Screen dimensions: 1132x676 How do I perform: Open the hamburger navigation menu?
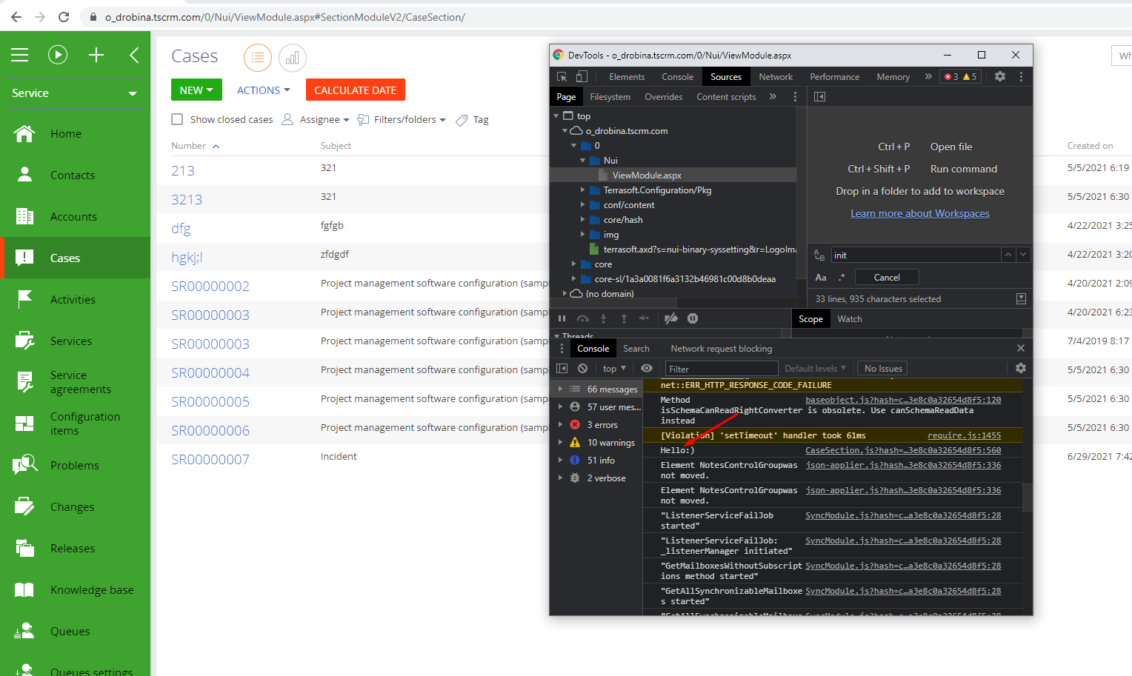[x=20, y=55]
